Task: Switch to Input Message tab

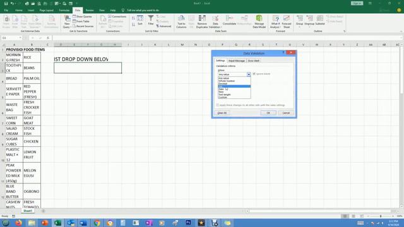Action: point(237,61)
